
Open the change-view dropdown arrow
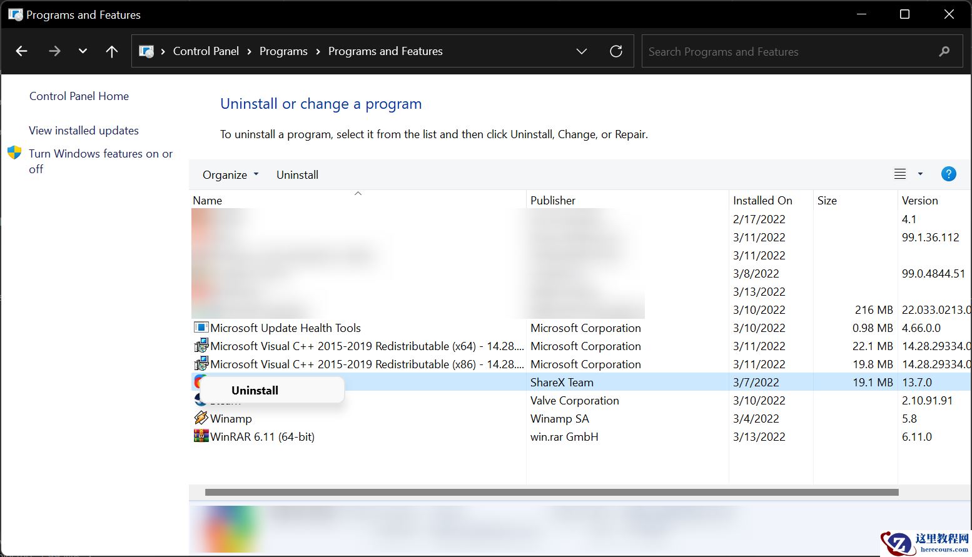click(919, 174)
